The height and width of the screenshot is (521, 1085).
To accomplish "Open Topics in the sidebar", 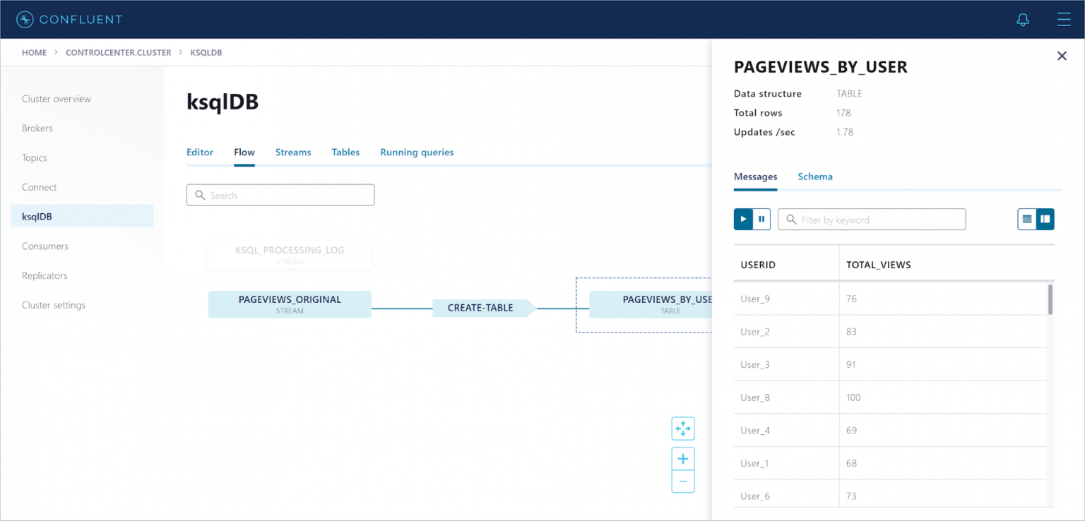I will 35,157.
